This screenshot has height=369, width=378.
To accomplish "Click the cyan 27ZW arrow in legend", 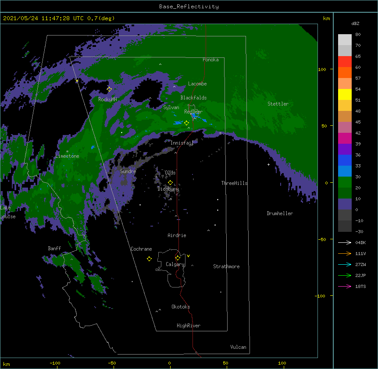I will pos(345,264).
